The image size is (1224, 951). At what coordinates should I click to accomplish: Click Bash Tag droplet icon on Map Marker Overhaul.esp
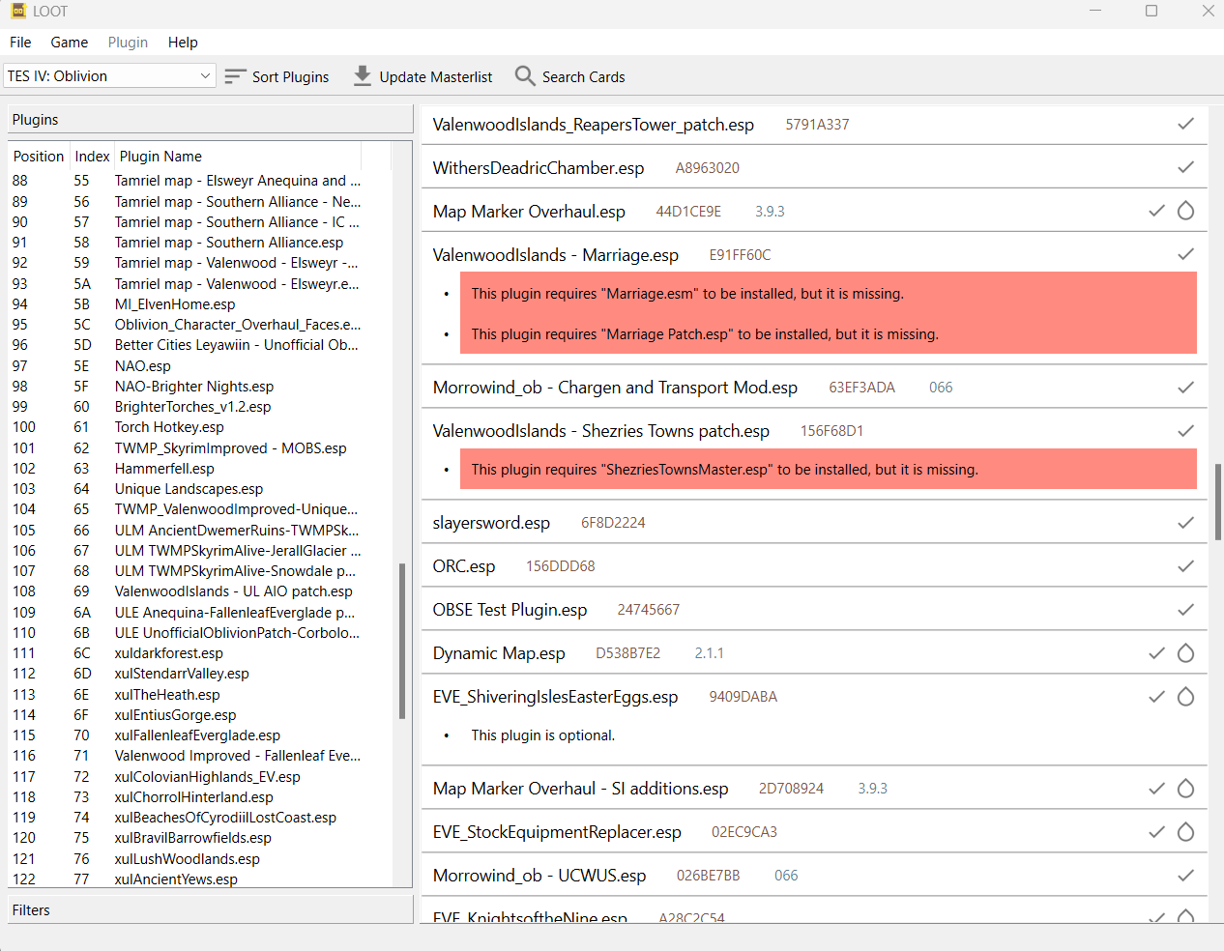click(1185, 211)
